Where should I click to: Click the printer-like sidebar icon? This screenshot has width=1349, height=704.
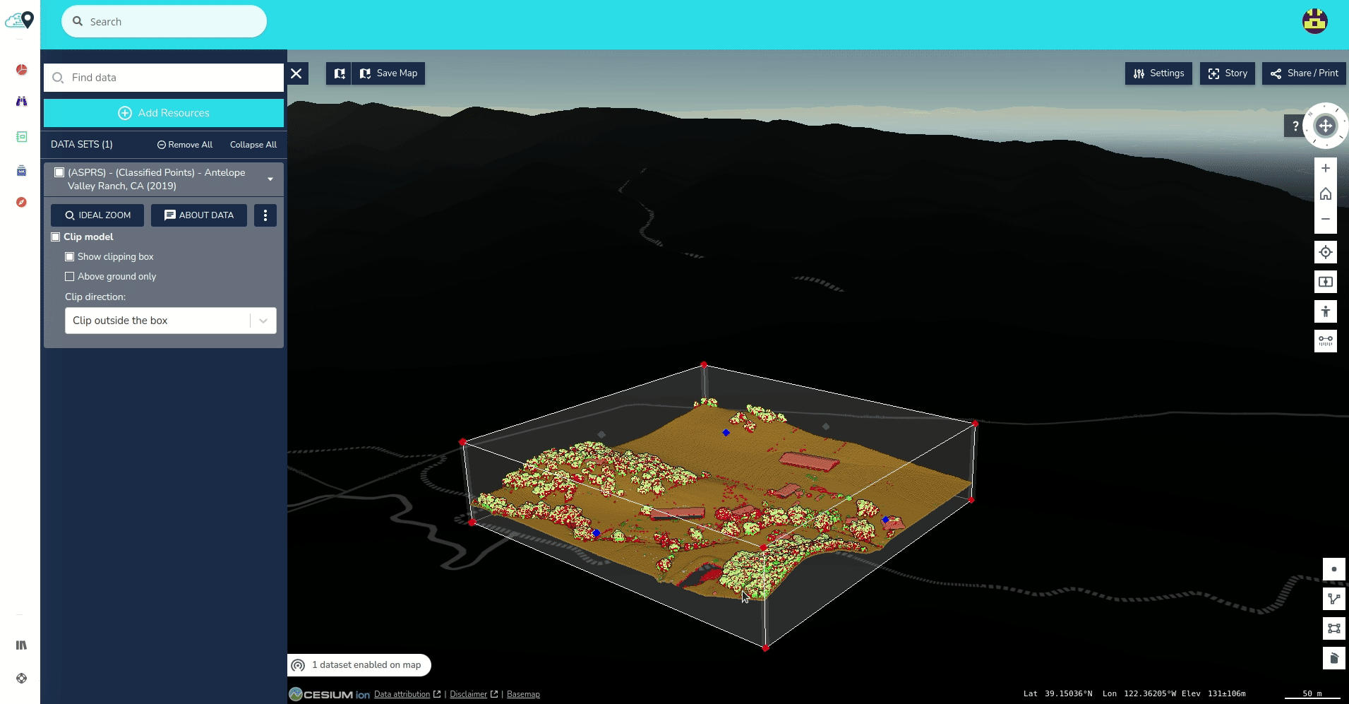click(x=21, y=170)
